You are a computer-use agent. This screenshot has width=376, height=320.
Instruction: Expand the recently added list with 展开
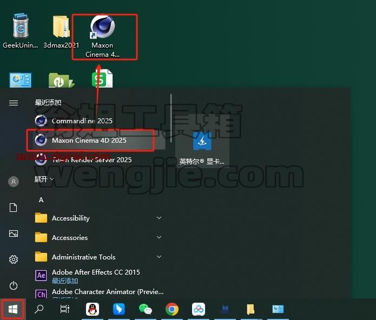click(x=44, y=179)
